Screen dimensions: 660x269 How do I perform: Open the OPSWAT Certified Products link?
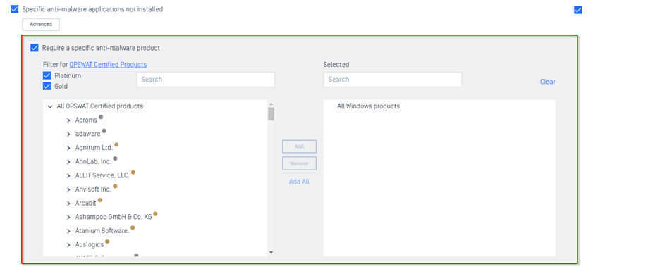[x=108, y=65]
